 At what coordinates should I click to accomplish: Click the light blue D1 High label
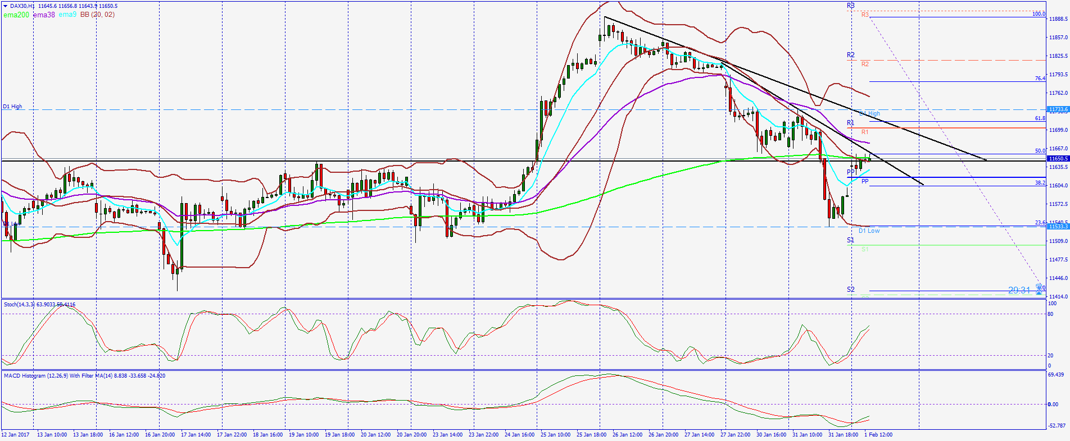(x=869, y=113)
